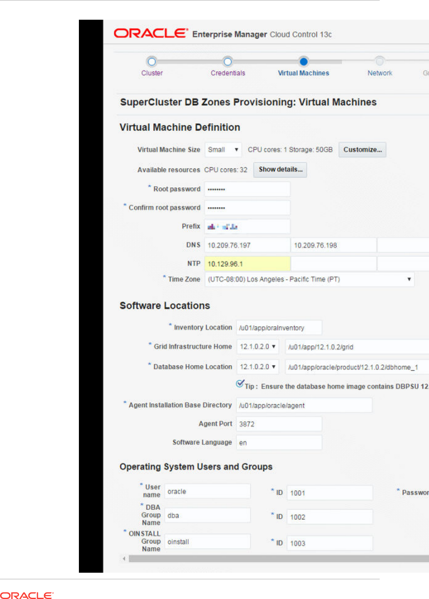Screen dimensions: 429x599
Task: Click the user ID field 1001
Action: tap(330, 493)
